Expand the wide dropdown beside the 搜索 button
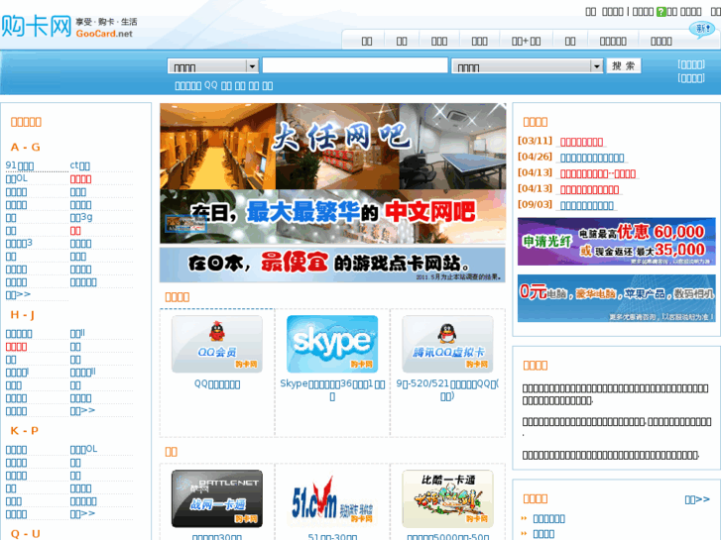The width and height of the screenshot is (721, 540). coord(528,66)
